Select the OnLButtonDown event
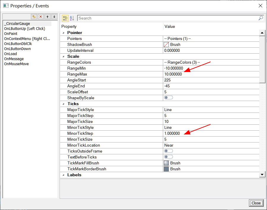Screen dimensions: 267x210 tap(18, 49)
